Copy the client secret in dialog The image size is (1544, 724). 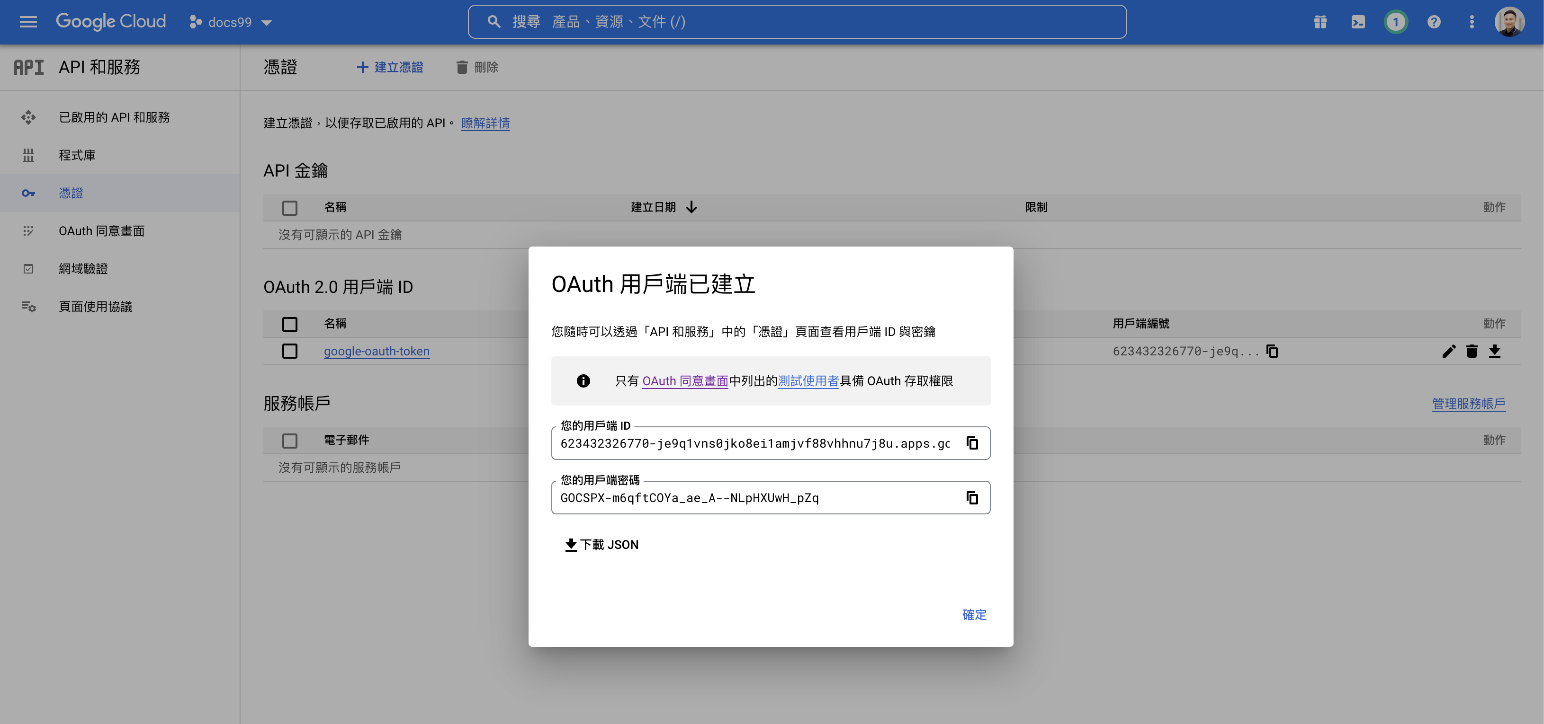971,498
